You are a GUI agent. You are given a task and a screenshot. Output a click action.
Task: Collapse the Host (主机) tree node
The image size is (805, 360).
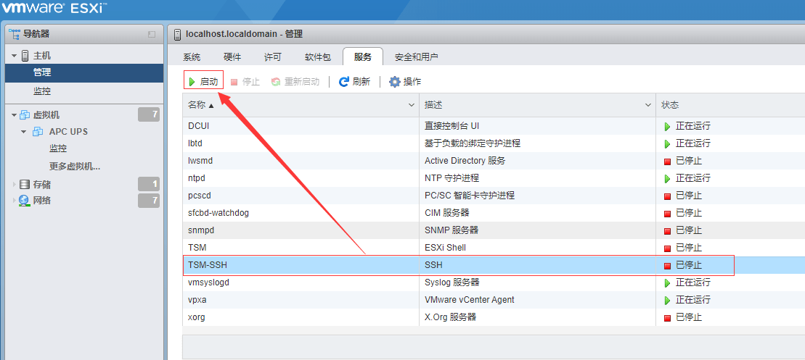[15, 56]
